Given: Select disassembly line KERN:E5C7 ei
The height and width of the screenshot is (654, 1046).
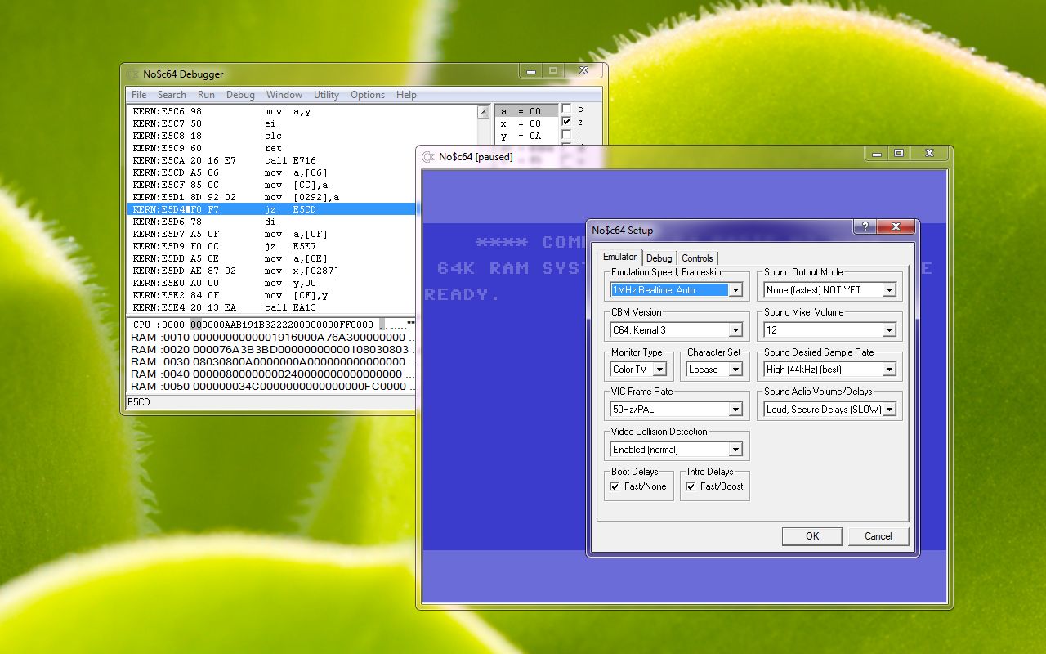Looking at the screenshot, I should pyautogui.click(x=302, y=123).
